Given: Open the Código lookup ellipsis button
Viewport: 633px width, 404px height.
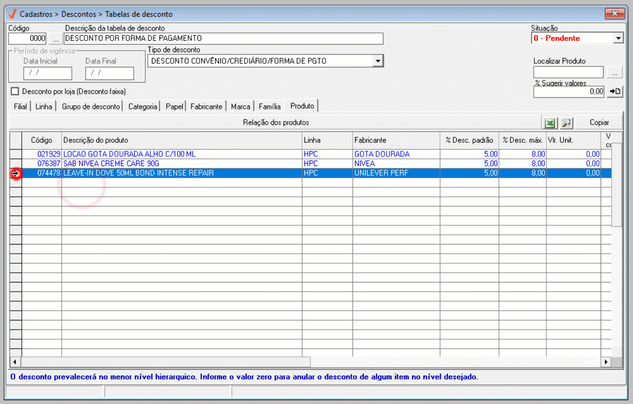Looking at the screenshot, I should (55, 38).
